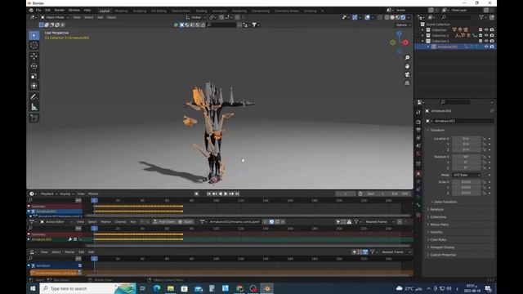Hide Collection in viewport via eye icon

486,29
